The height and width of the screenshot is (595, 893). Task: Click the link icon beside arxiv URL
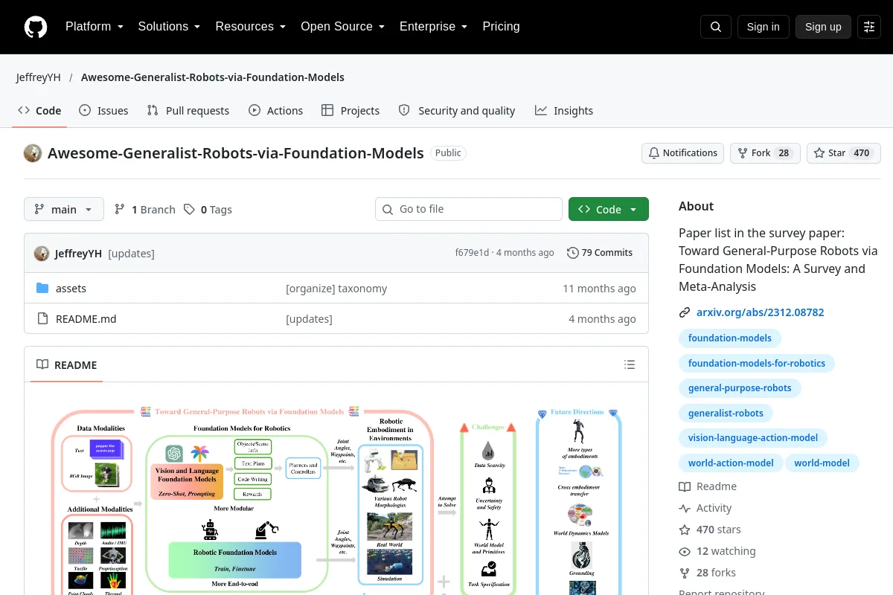(x=685, y=313)
